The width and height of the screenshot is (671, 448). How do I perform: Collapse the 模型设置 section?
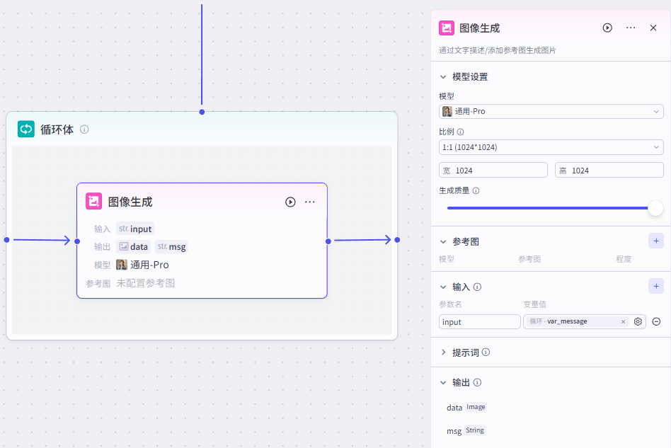[x=443, y=76]
